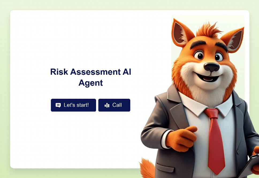Click the Risk Assessment AI Agent heading
Viewport: 259px width, 178px height.
click(91, 77)
